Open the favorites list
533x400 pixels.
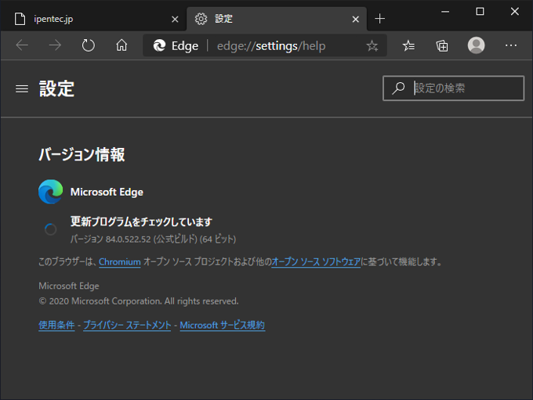tap(408, 45)
